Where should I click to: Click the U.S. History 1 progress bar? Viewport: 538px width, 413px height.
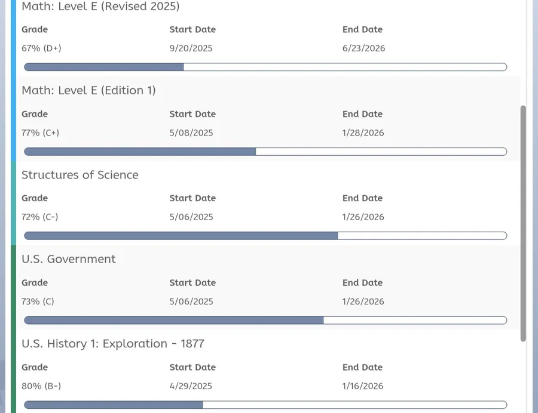(x=265, y=405)
